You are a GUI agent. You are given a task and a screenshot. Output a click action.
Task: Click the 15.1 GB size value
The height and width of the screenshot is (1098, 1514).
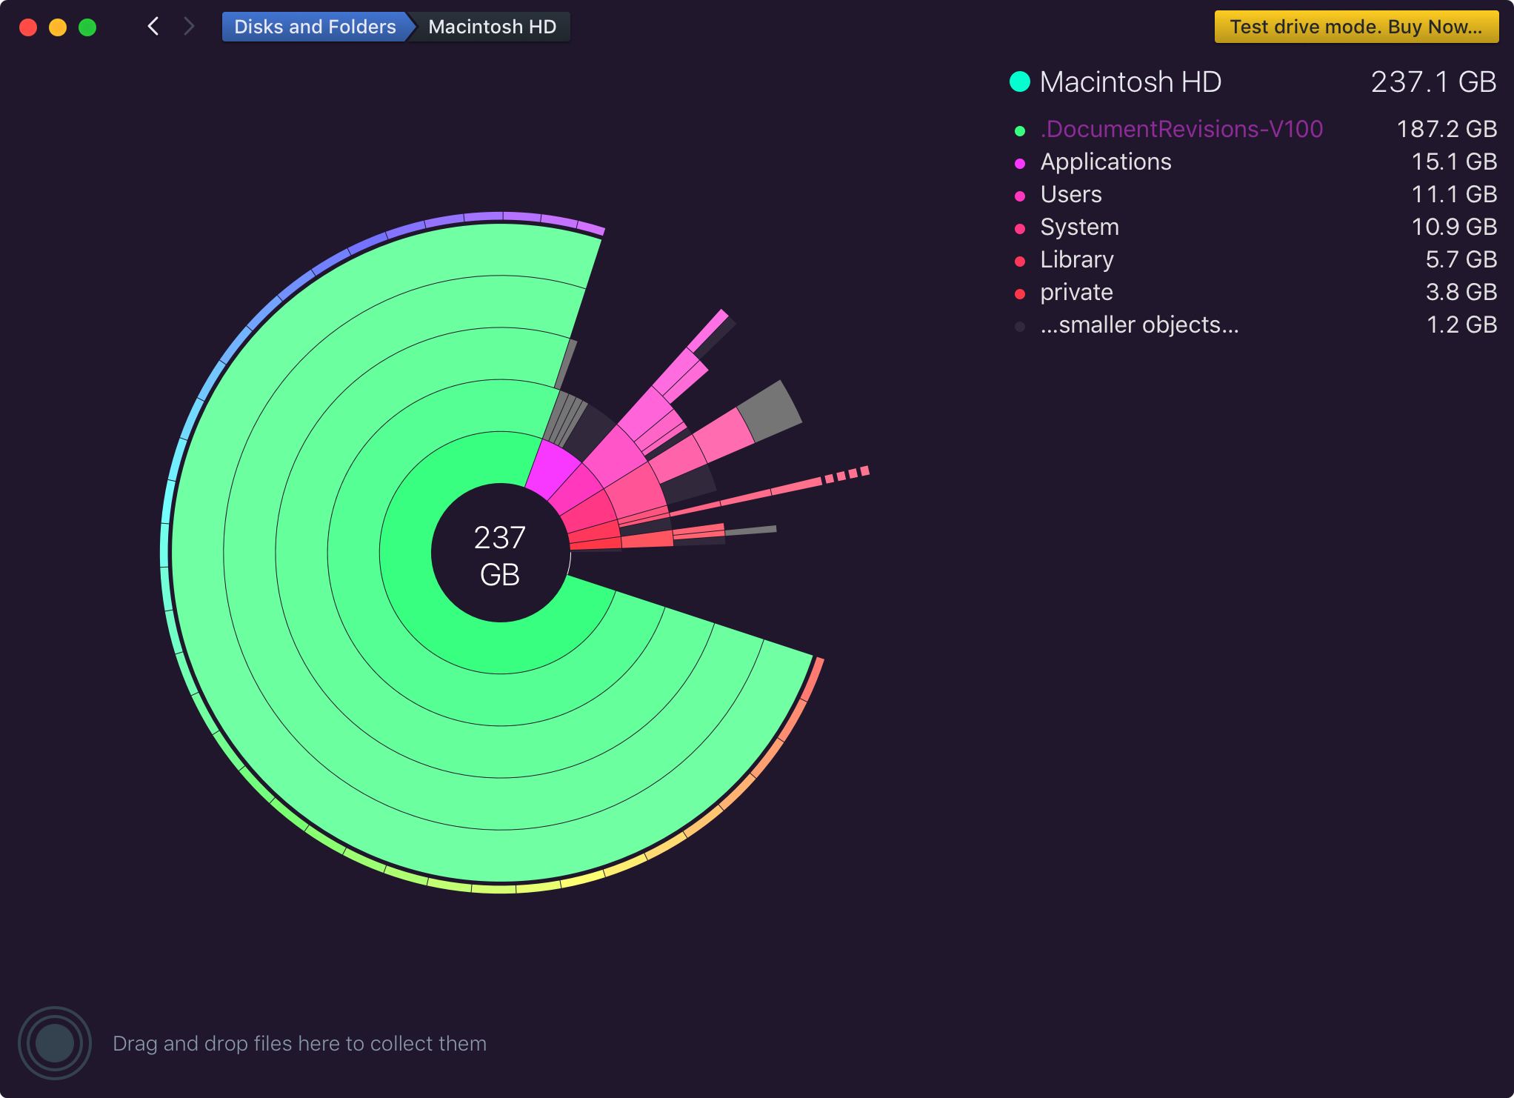[x=1454, y=162]
